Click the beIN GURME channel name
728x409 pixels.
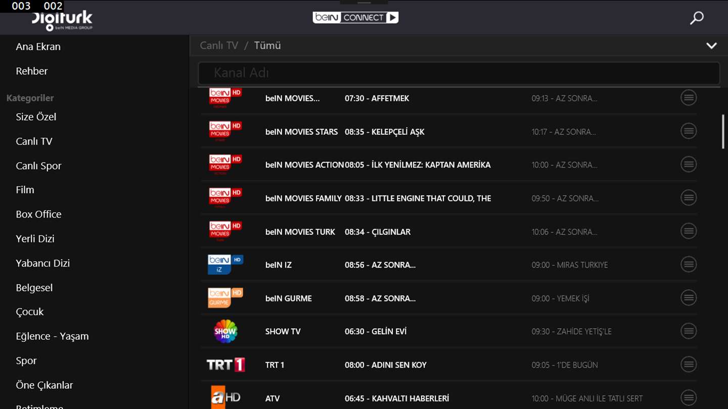[288, 298]
